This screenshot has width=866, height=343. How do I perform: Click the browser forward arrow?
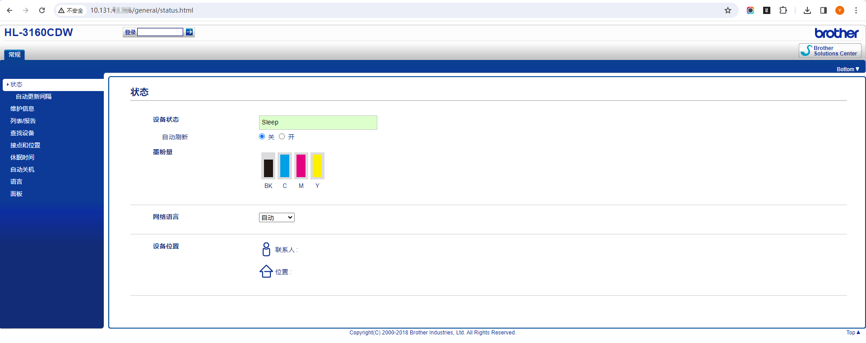tap(26, 10)
